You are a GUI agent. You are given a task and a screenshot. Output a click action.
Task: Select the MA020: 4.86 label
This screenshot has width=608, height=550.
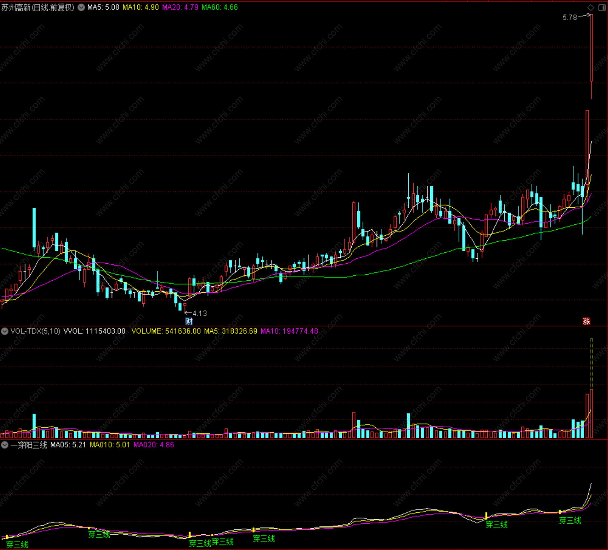(x=154, y=445)
